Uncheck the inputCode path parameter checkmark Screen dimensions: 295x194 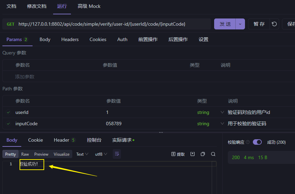pos(8,124)
